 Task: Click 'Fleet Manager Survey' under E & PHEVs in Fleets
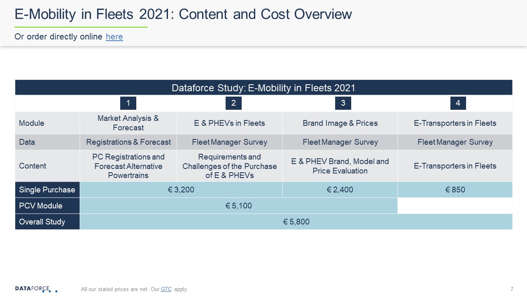229,142
